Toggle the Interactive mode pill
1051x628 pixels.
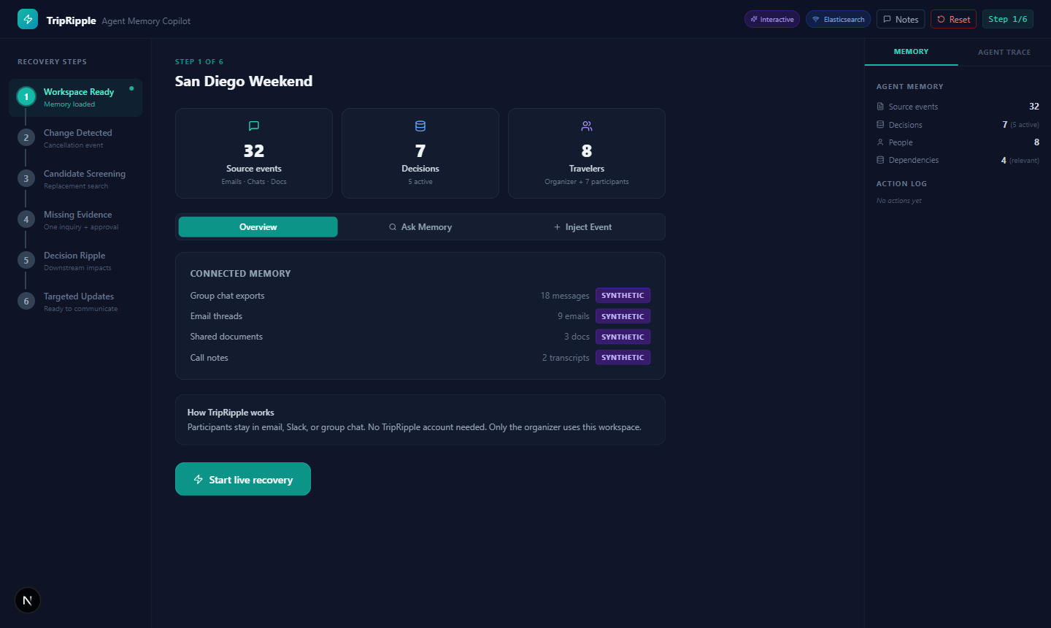click(x=772, y=19)
